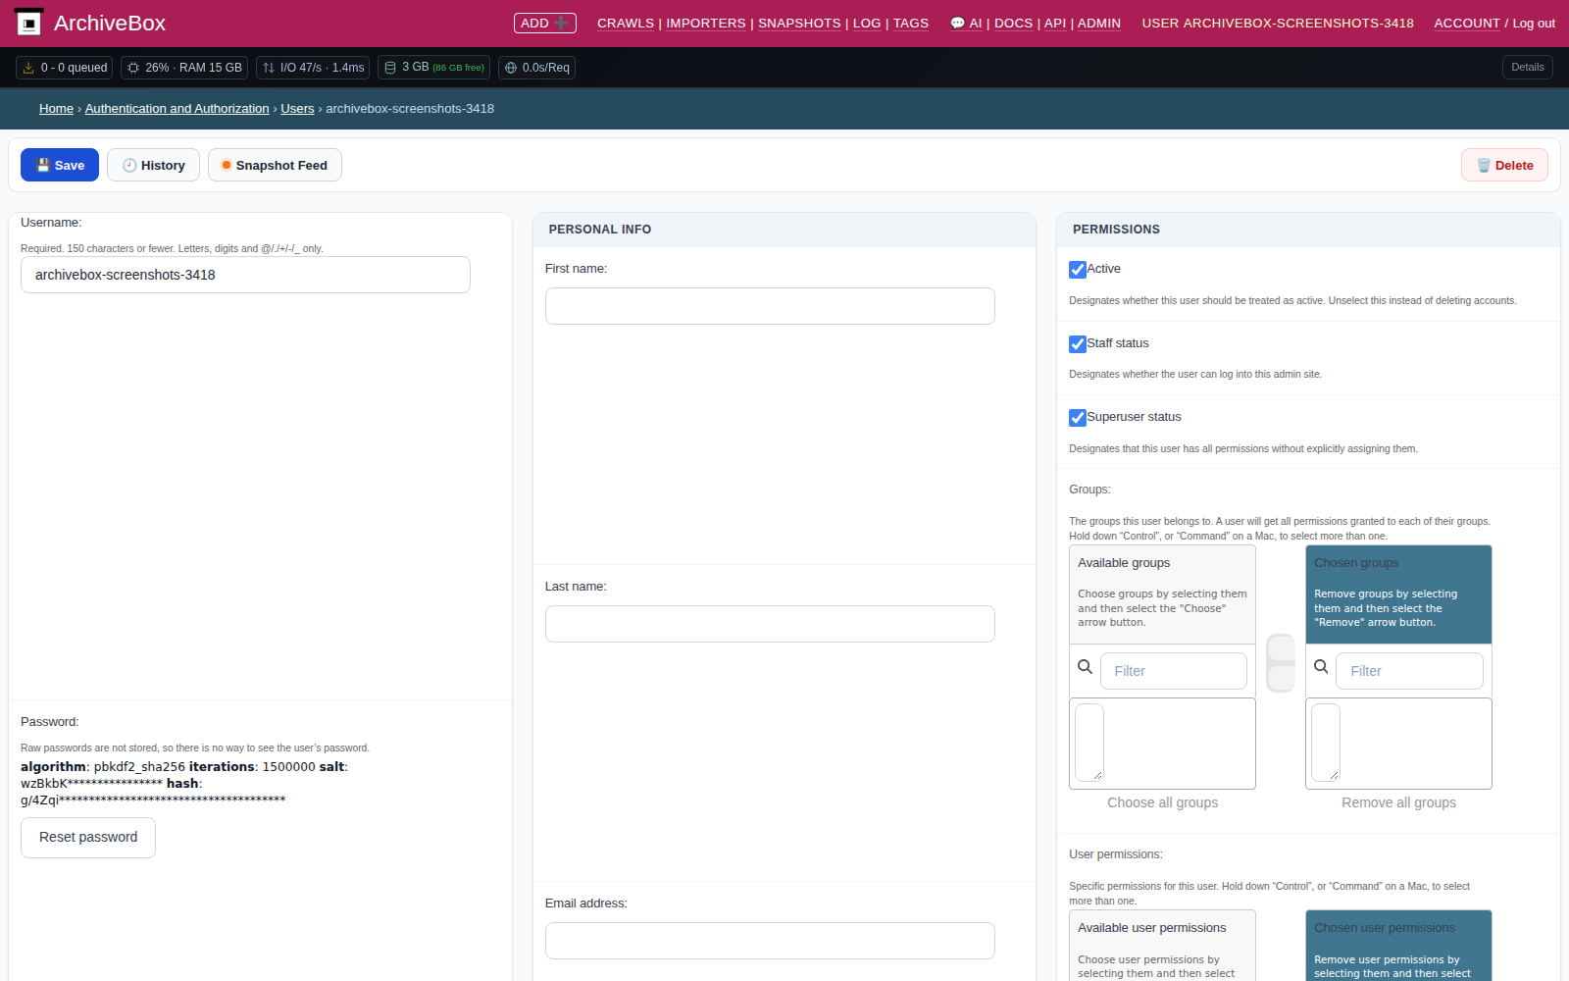
Task: Toggle the Superuser status checkbox
Action: click(x=1078, y=418)
